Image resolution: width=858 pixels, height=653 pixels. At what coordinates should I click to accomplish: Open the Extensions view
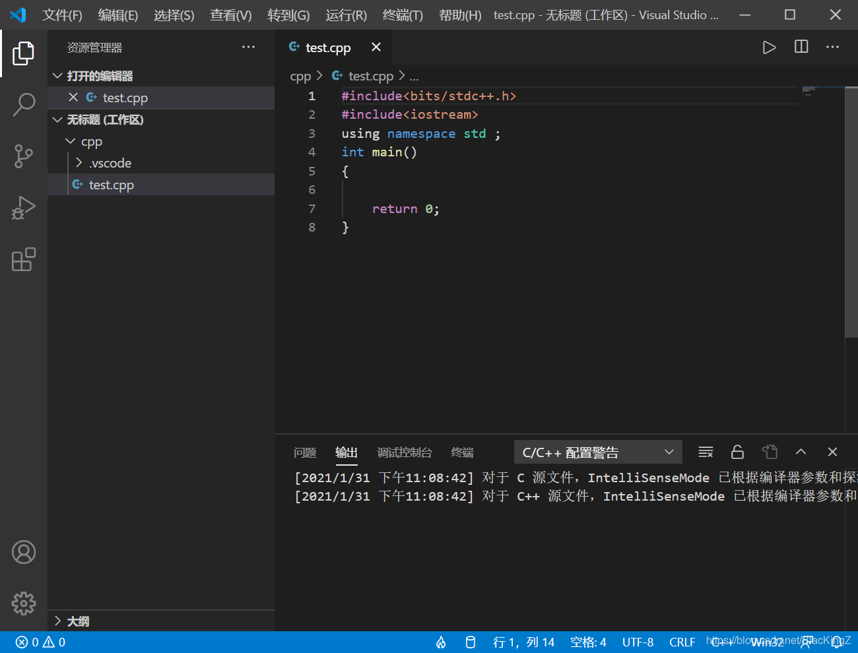24,259
